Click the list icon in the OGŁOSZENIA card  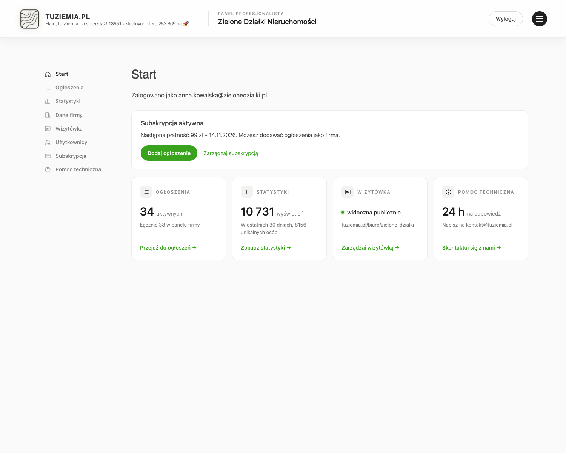tap(146, 192)
